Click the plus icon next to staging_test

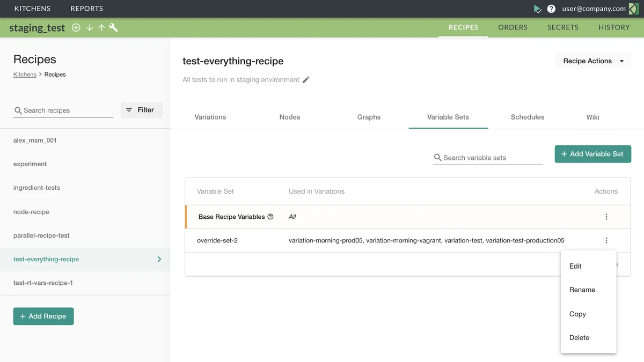(76, 27)
